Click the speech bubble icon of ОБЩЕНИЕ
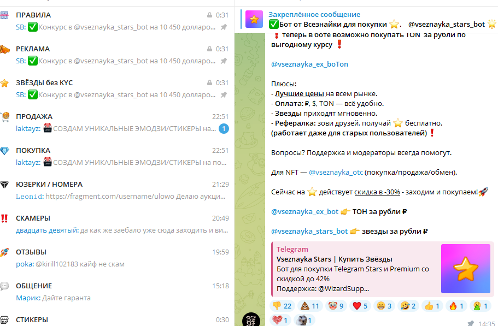Viewport: 498px width, 326px height. tap(4, 286)
